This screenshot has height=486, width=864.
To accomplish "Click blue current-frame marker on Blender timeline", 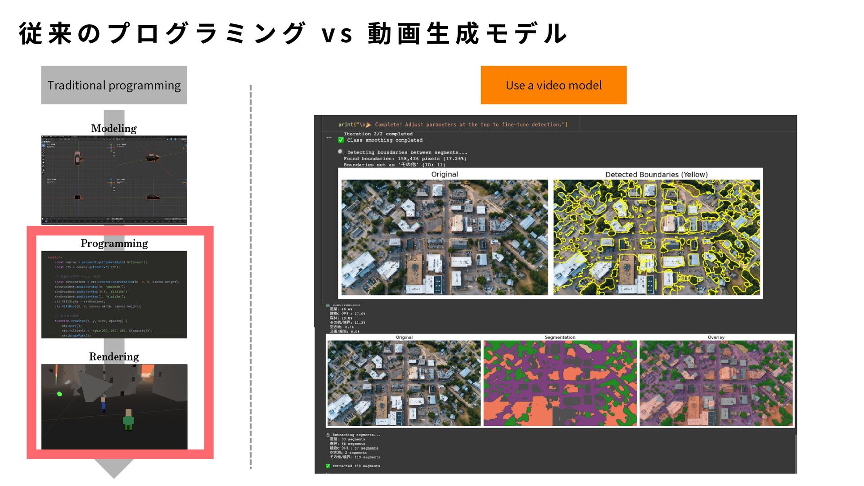I will click(x=46, y=221).
